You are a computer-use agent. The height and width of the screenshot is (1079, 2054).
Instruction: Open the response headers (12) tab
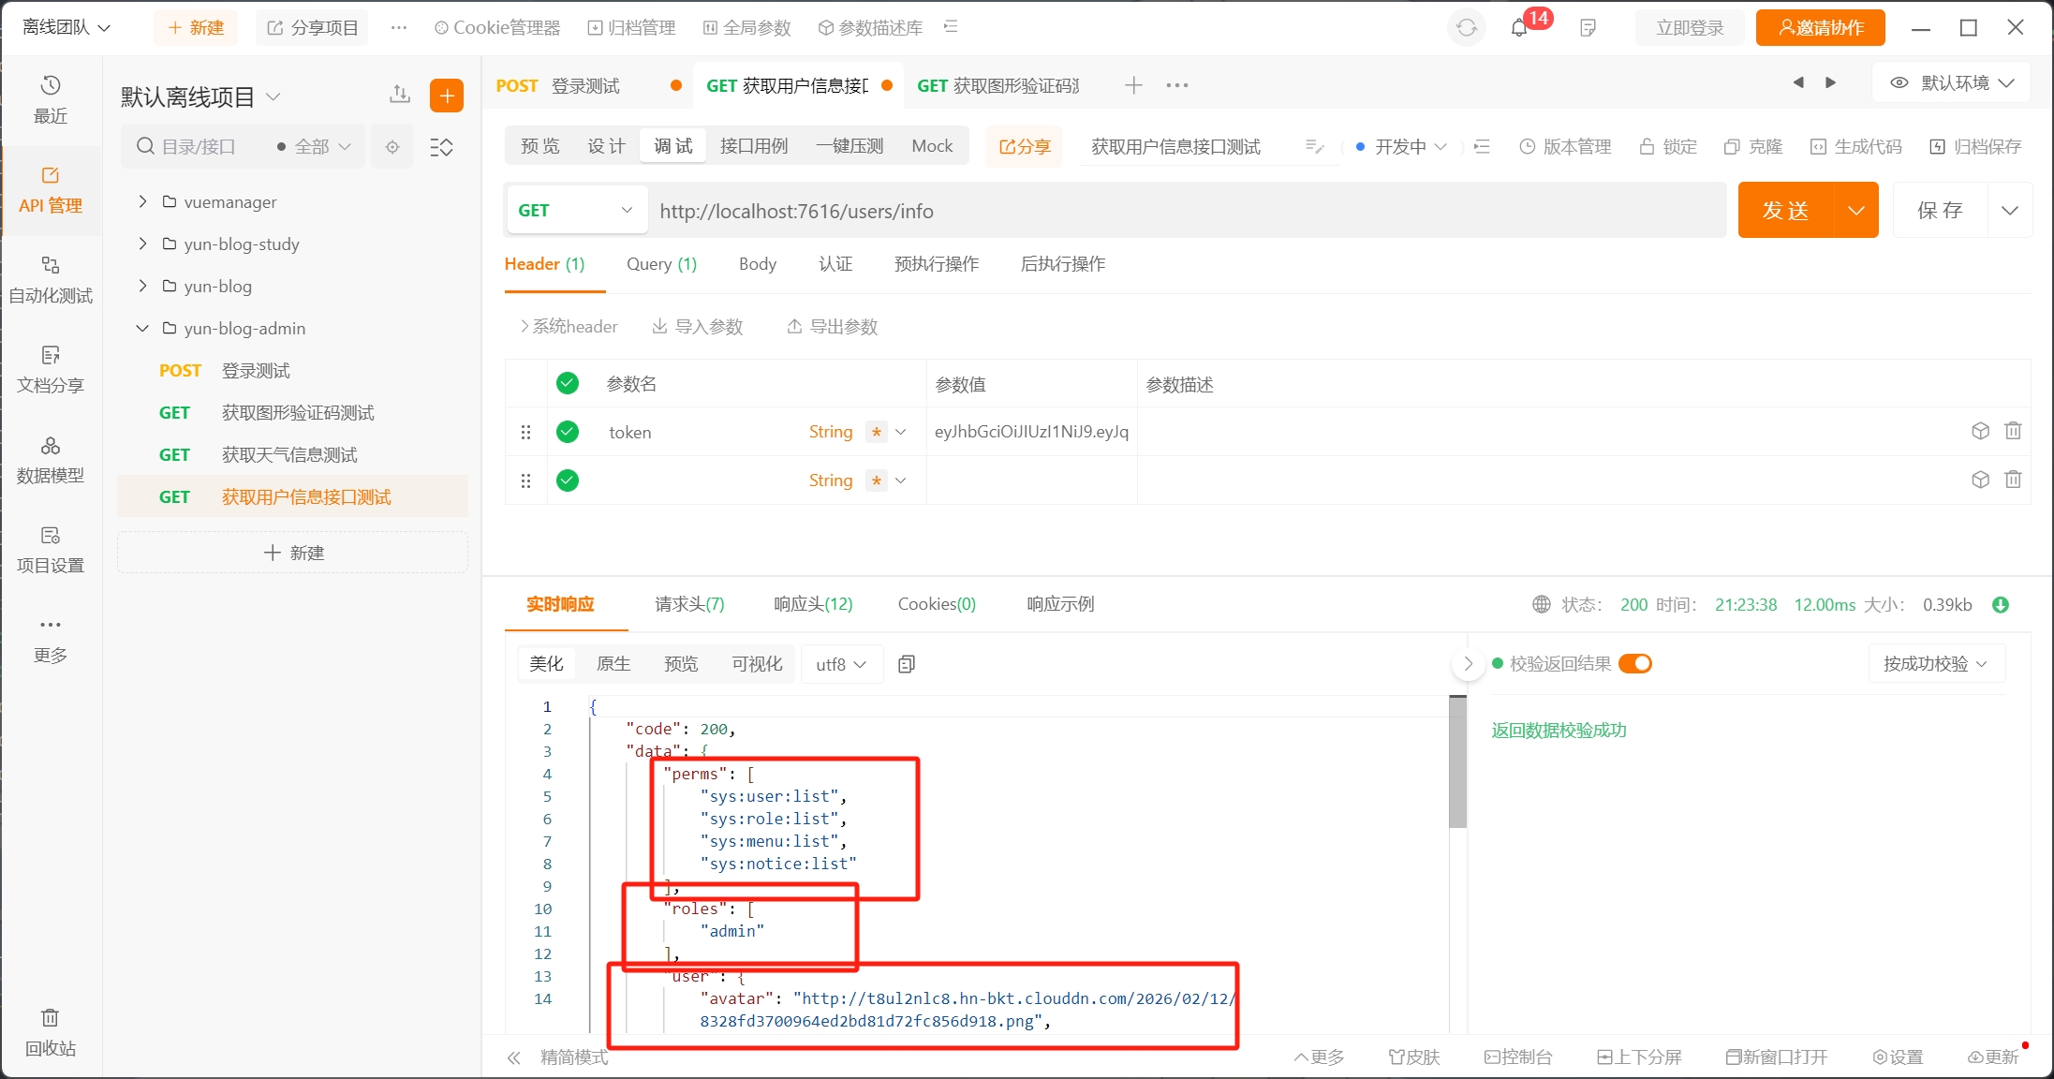pos(813,604)
